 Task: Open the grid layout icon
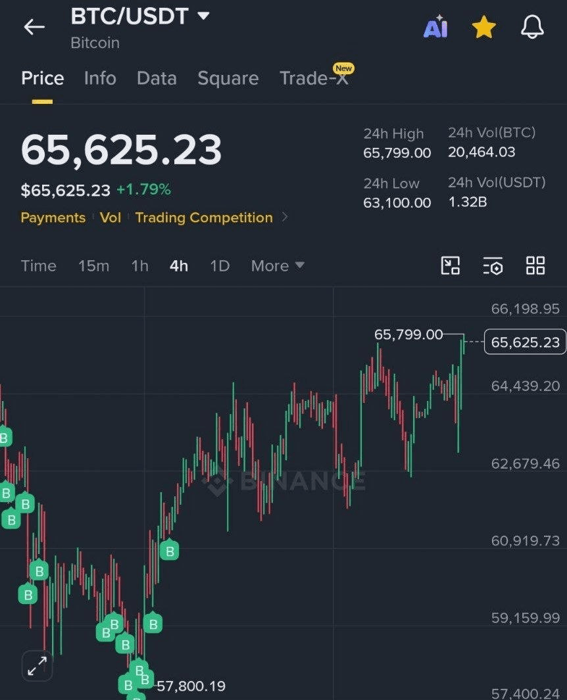(535, 266)
